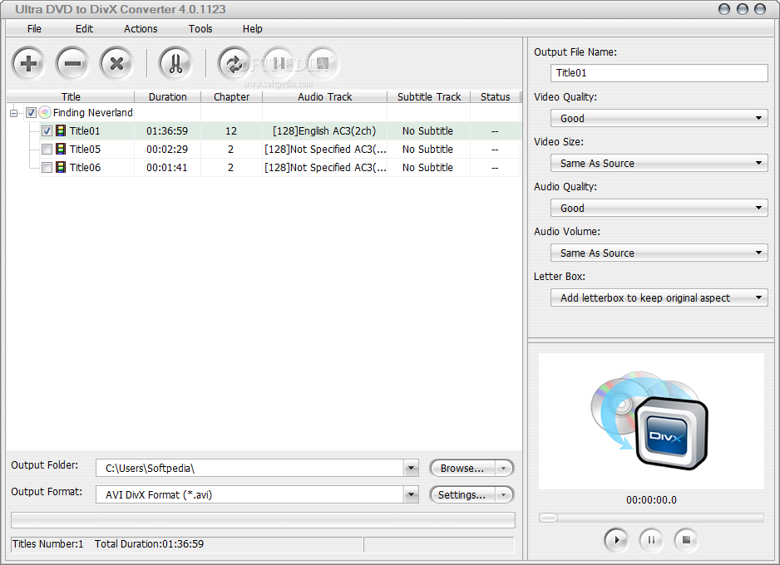This screenshot has height=565, width=780.
Task: Open the Audio Volume dropdown
Action: click(x=659, y=253)
